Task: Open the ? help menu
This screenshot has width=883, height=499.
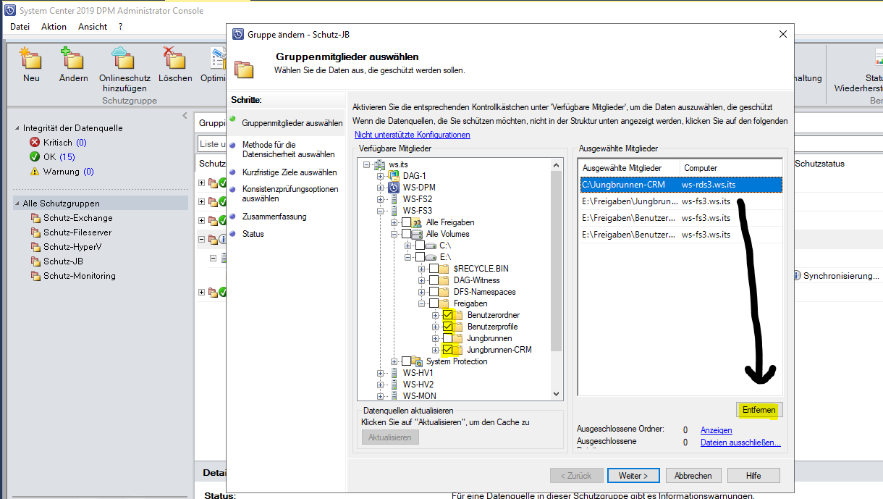Action: pos(121,27)
